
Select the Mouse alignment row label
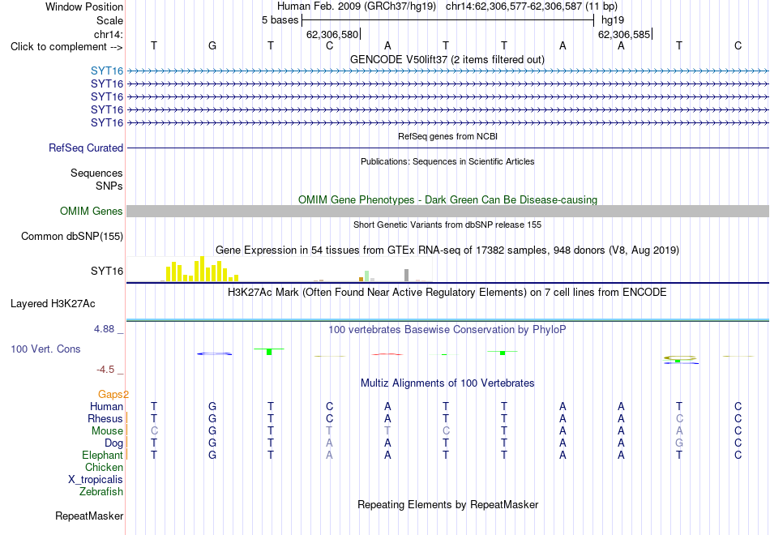(x=107, y=431)
